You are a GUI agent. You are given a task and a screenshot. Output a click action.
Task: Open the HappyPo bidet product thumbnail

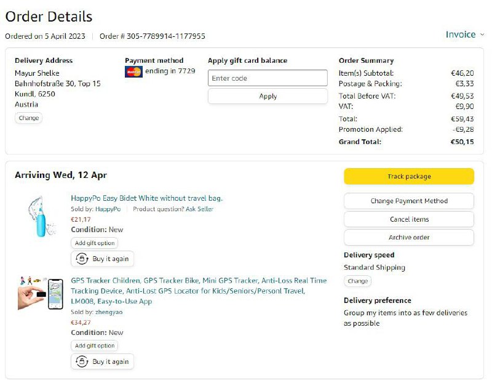pos(38,216)
